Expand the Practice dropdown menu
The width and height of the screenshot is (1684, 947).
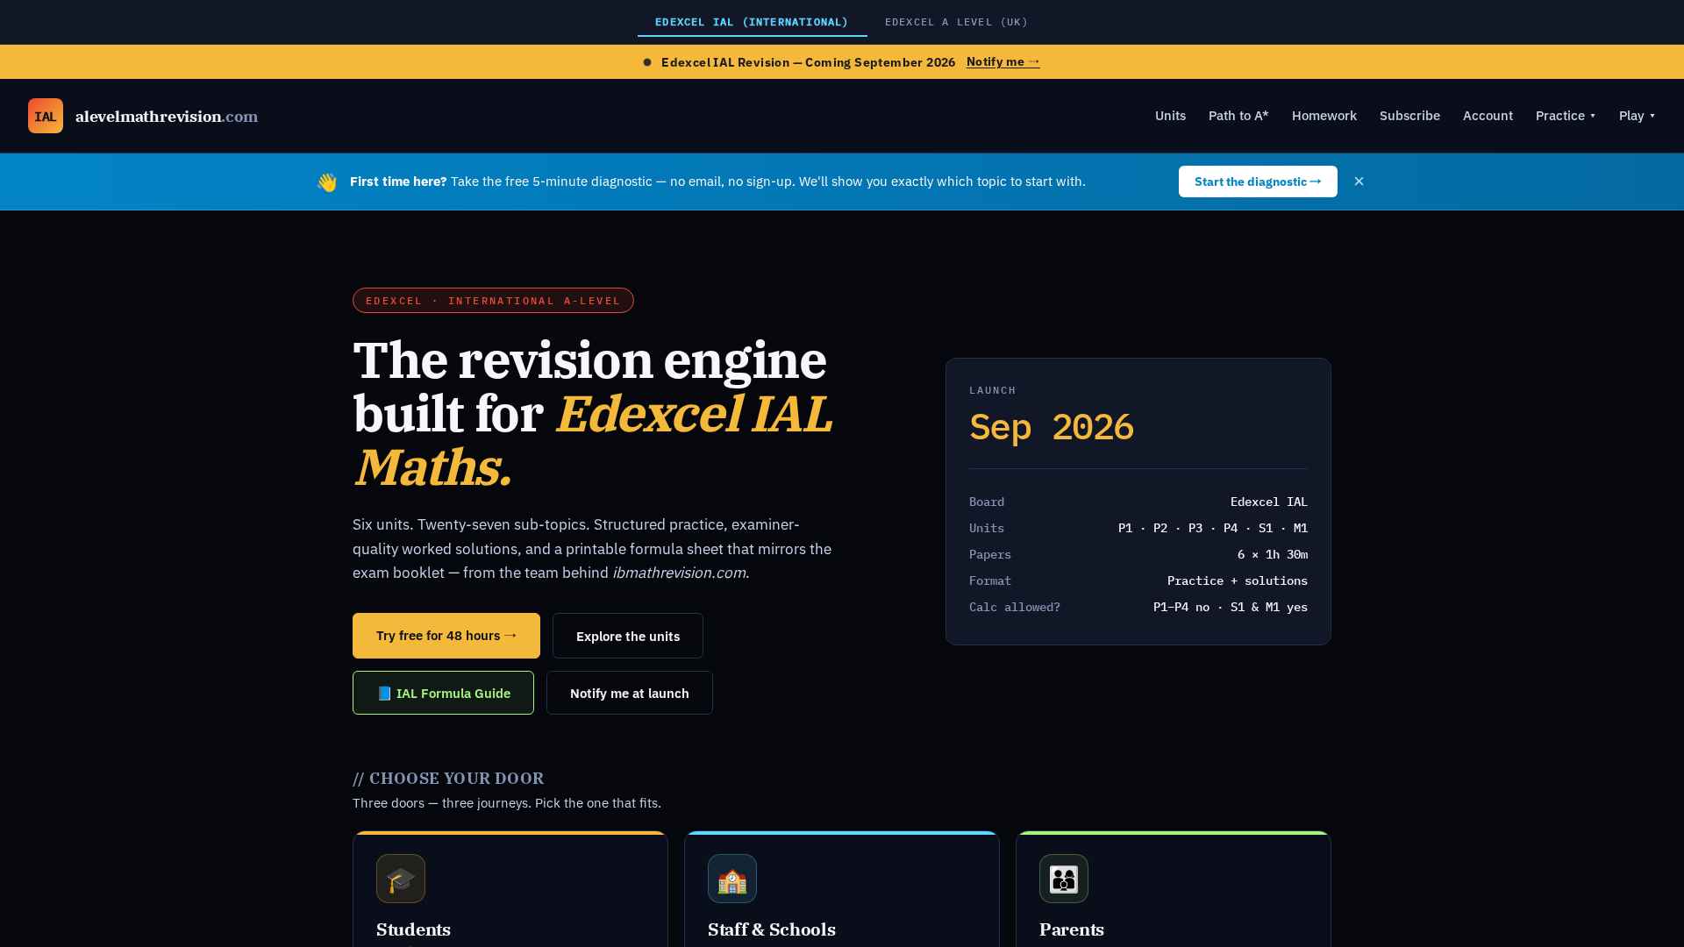click(1566, 116)
